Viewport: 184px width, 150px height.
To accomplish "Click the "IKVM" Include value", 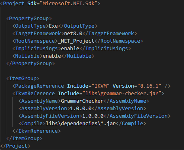I will coord(101,86).
